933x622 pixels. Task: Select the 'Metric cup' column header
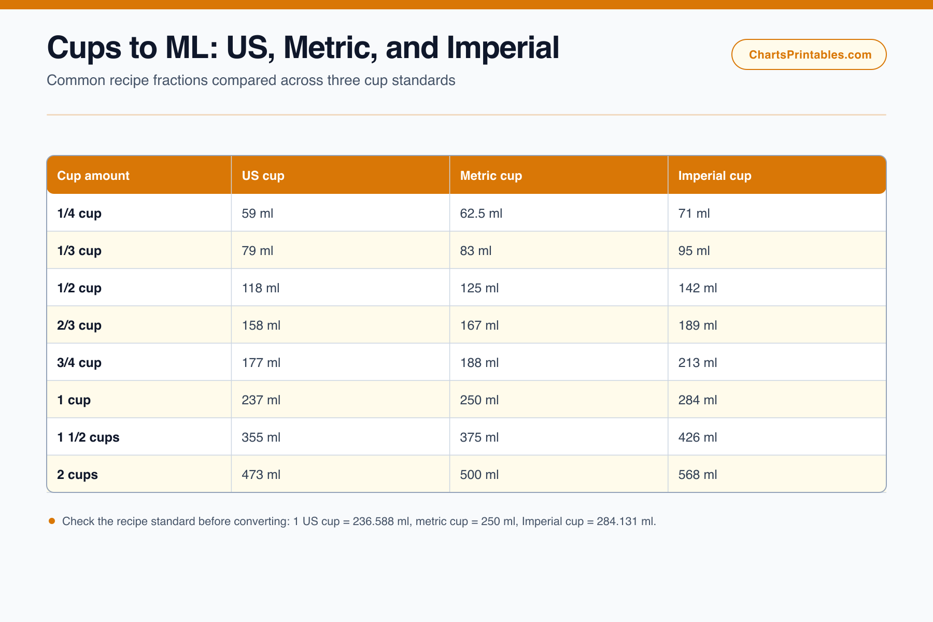pyautogui.click(x=559, y=175)
